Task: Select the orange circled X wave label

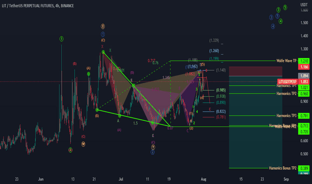Action: click(x=103, y=26)
